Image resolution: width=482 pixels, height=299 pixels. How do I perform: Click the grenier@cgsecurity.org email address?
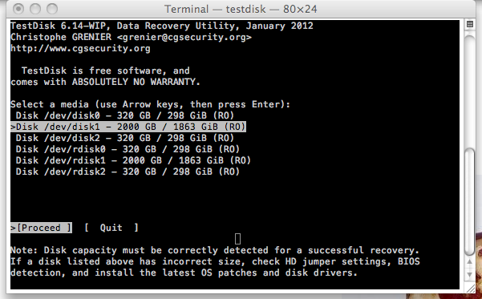point(184,37)
